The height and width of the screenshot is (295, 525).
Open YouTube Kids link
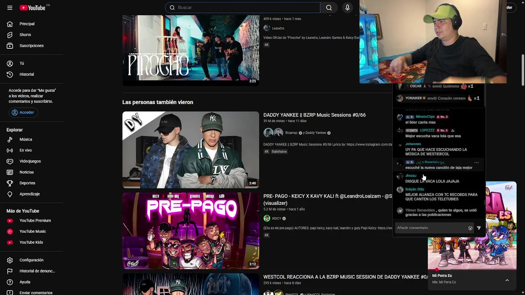(32, 242)
